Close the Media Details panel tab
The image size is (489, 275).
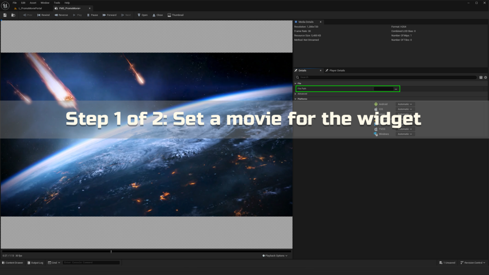[x=321, y=22]
